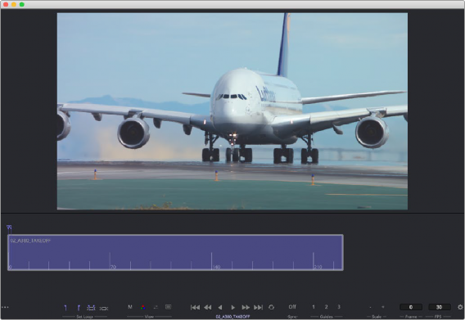Play the clip in reverse

coord(220,308)
